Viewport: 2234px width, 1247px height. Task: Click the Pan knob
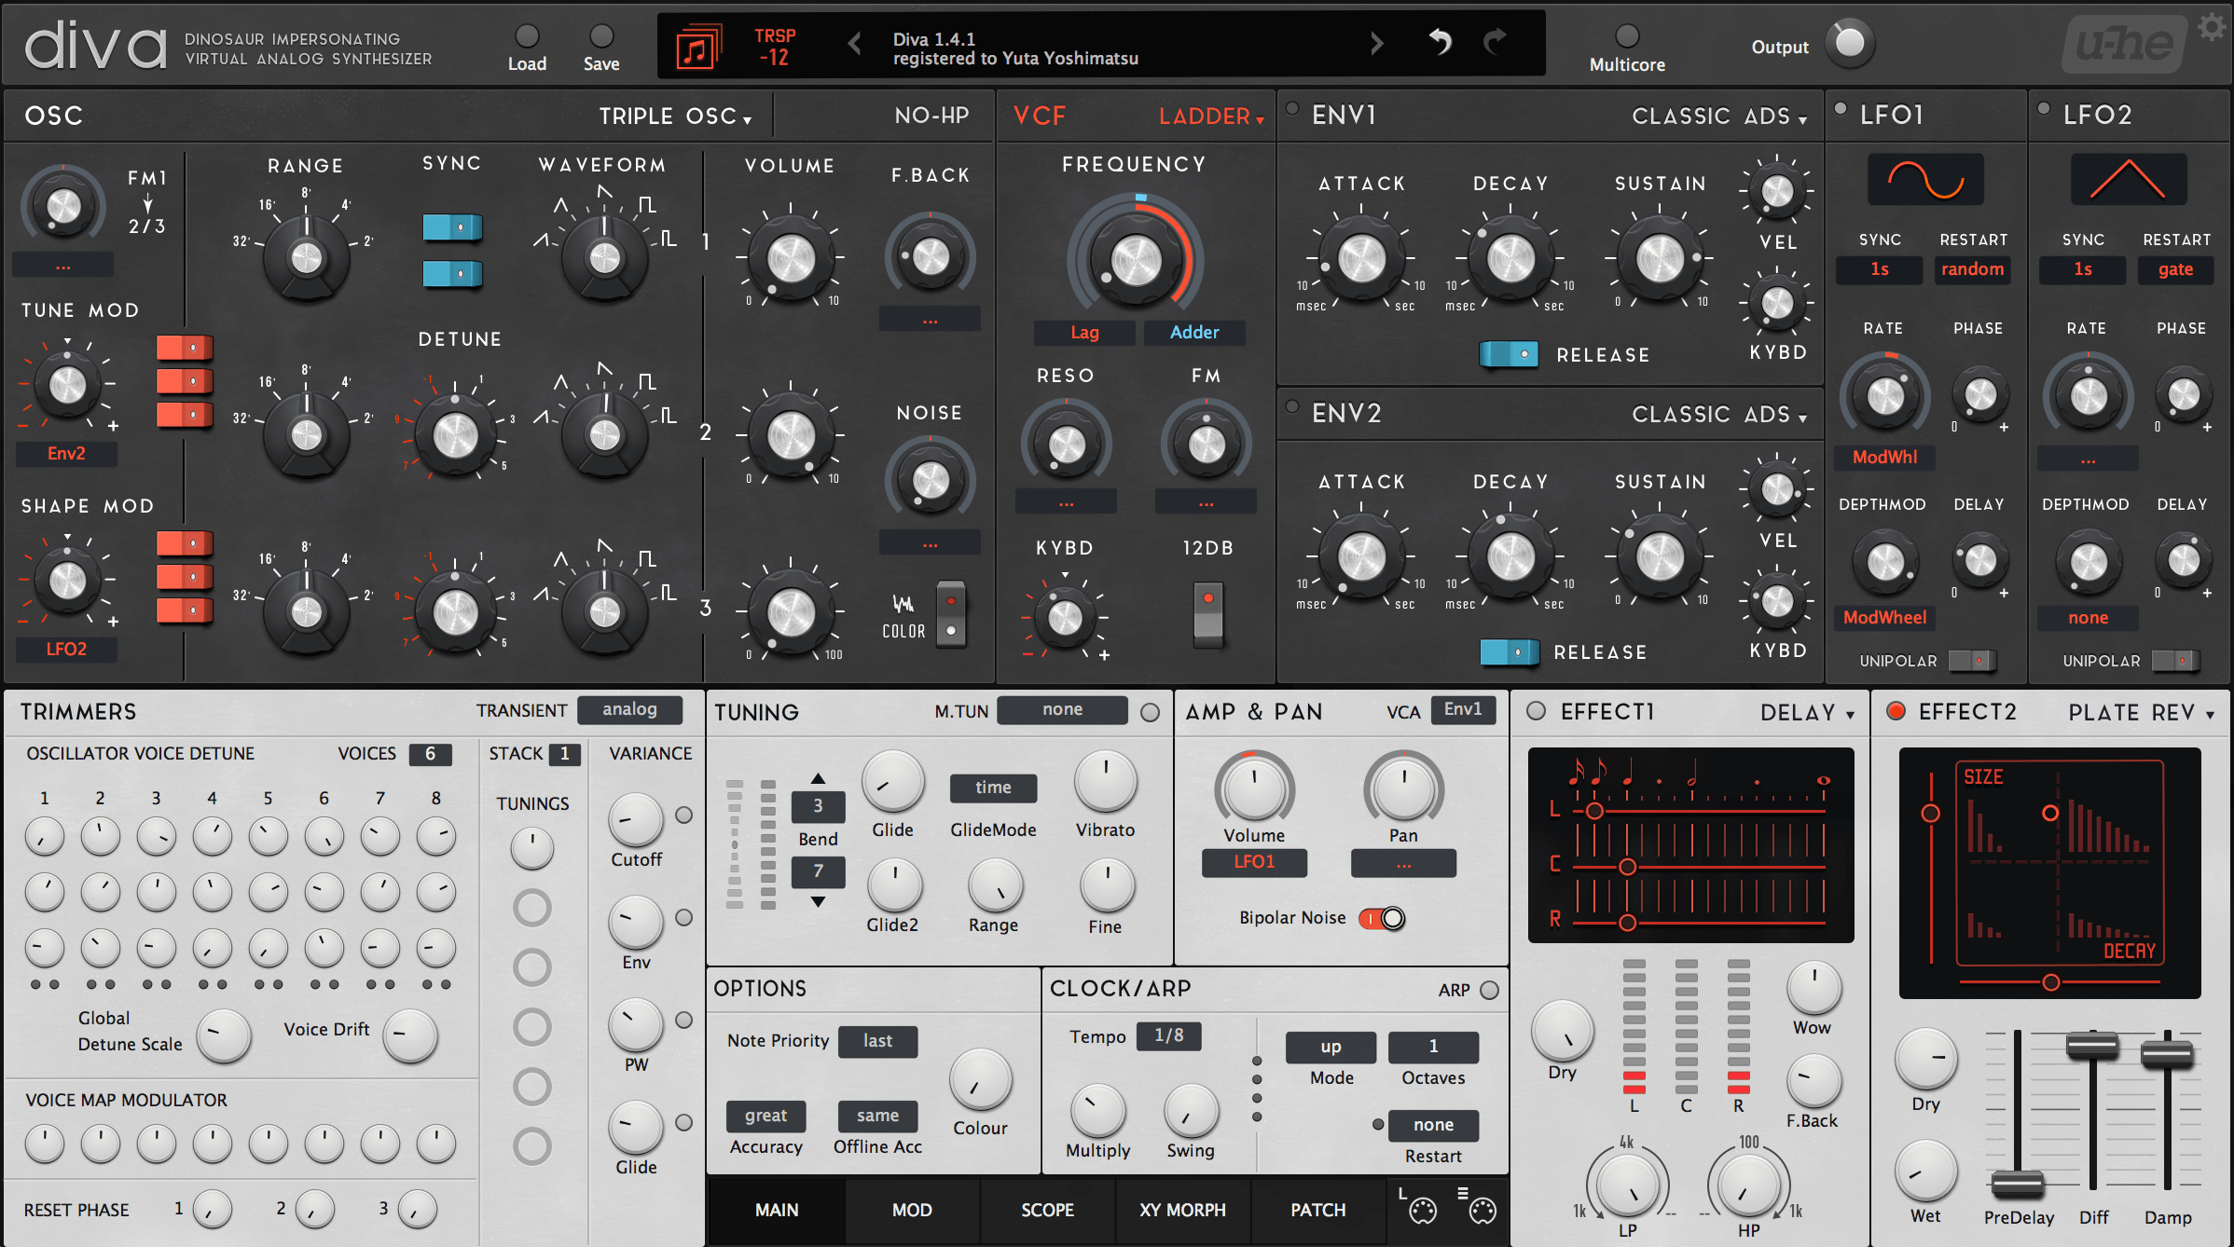pos(1403,789)
